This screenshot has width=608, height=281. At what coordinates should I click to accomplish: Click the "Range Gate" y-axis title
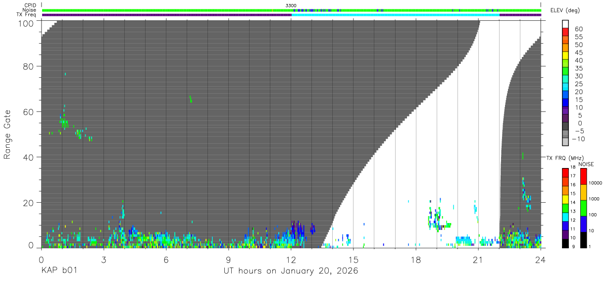[x=7, y=135]
